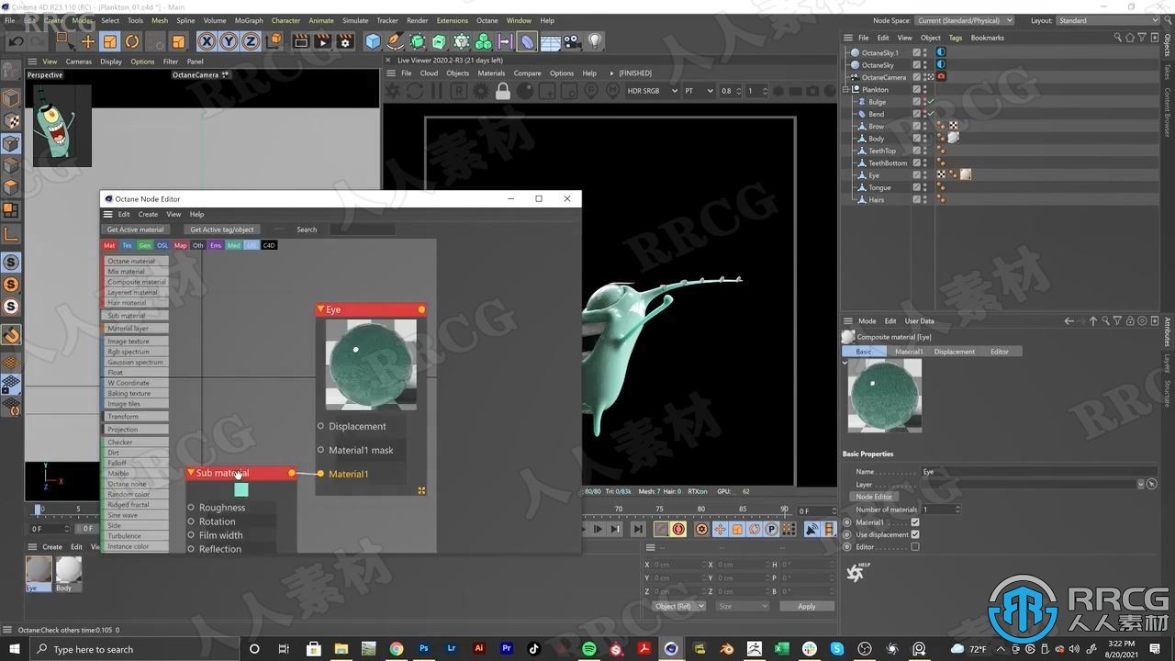
Task: Click teal color swatch on Sub material node
Action: pos(241,489)
